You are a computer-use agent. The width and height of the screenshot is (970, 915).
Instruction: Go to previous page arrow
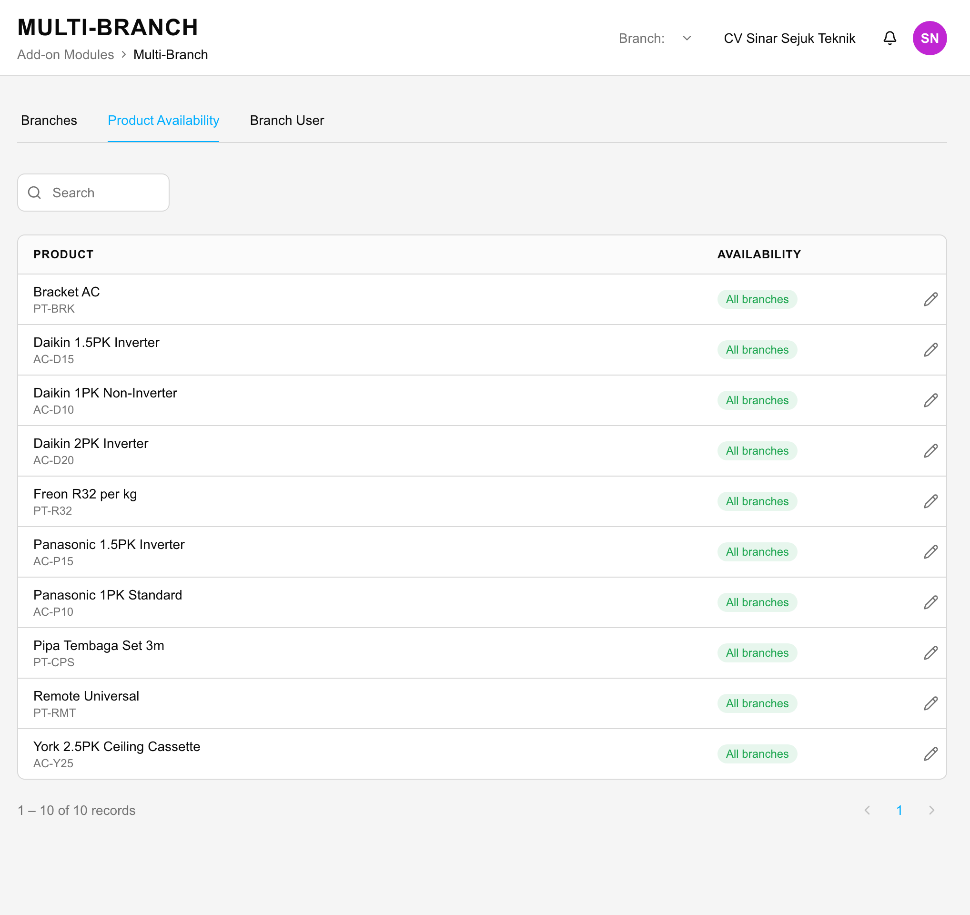pyautogui.click(x=867, y=810)
